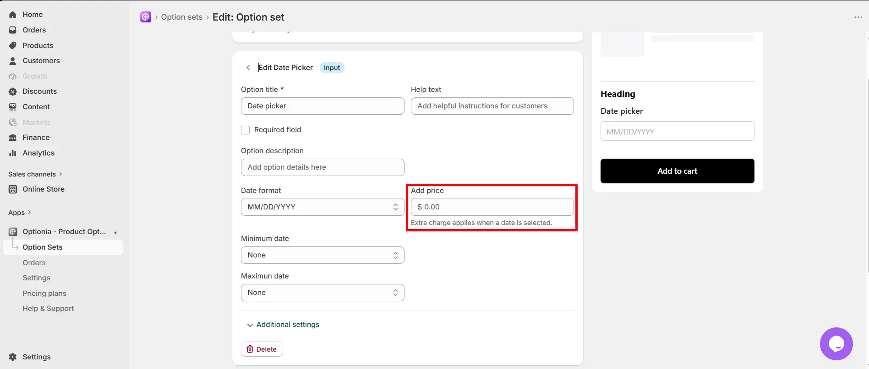Click the page vertical scrollbar

pos(867,176)
